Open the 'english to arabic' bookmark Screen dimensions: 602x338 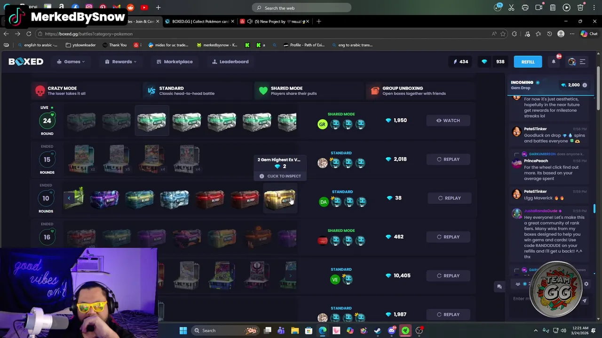tap(37, 45)
